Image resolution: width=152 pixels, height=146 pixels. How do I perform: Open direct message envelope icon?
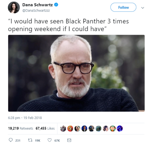69,140
